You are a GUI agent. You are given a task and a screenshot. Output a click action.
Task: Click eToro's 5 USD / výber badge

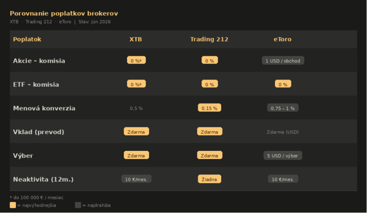(282, 156)
